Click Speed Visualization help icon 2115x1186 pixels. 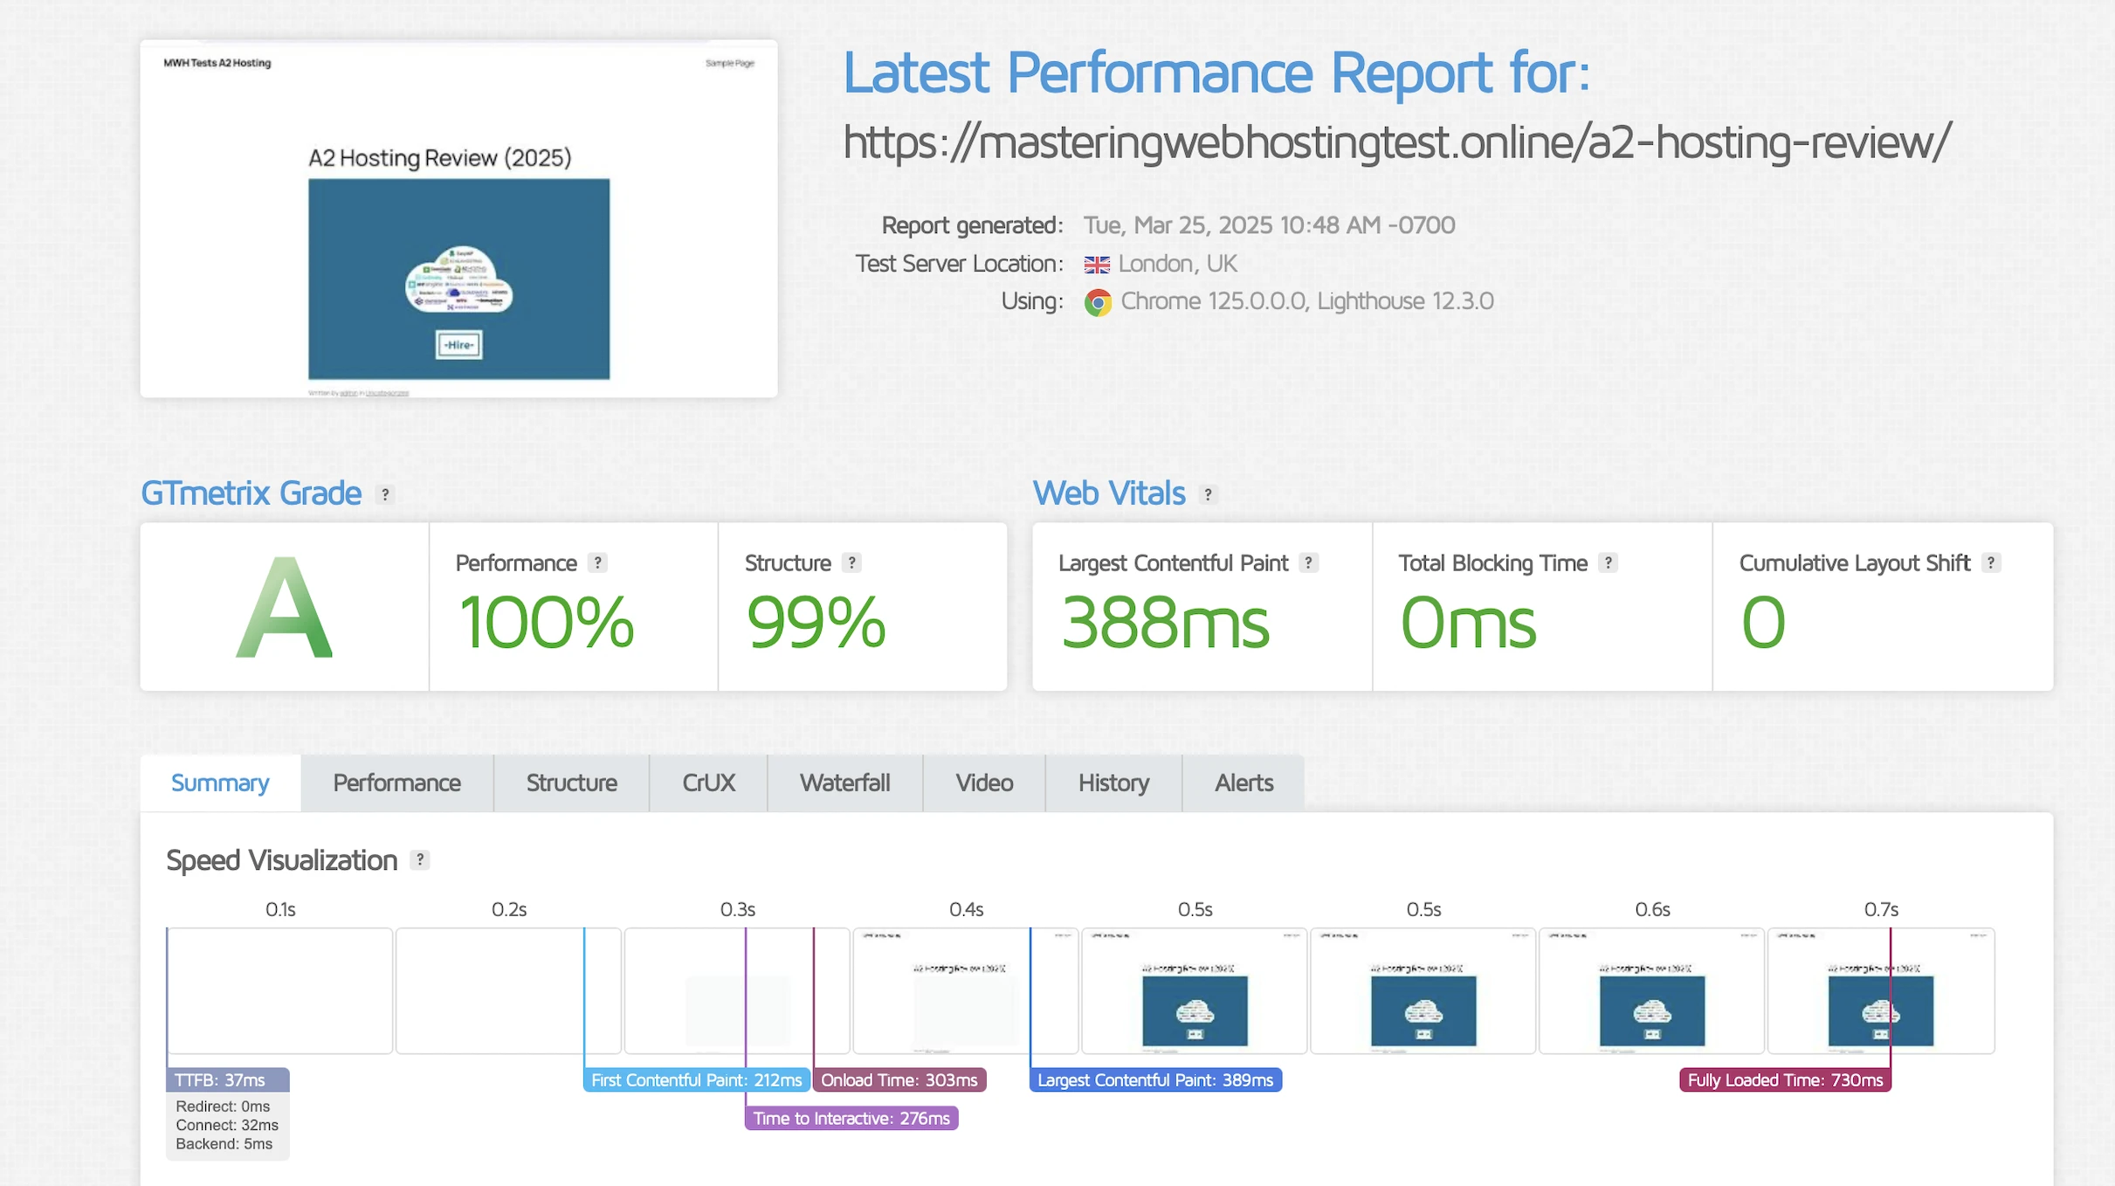pos(420,860)
